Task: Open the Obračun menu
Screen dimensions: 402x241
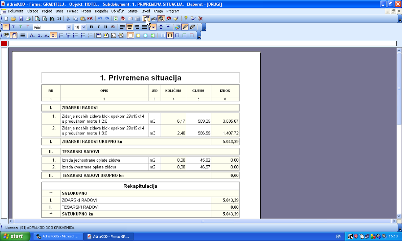Action: (x=118, y=11)
